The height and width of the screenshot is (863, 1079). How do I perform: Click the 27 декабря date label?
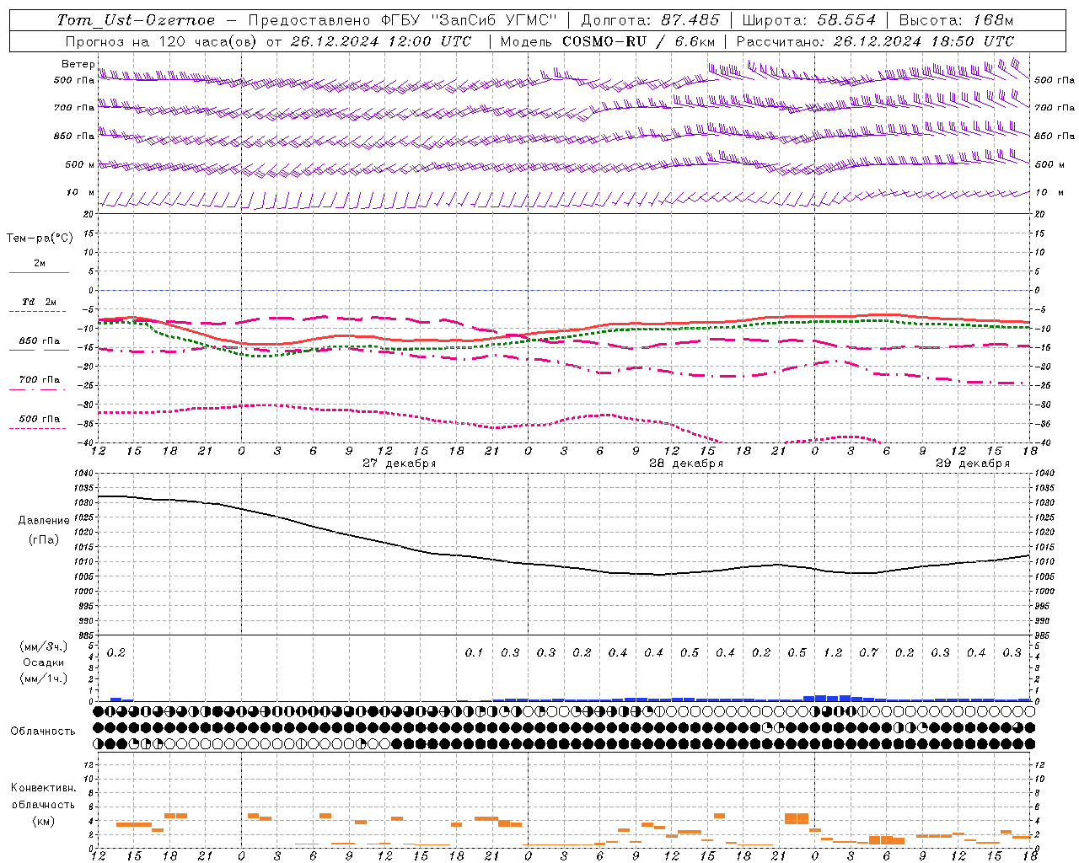[399, 464]
